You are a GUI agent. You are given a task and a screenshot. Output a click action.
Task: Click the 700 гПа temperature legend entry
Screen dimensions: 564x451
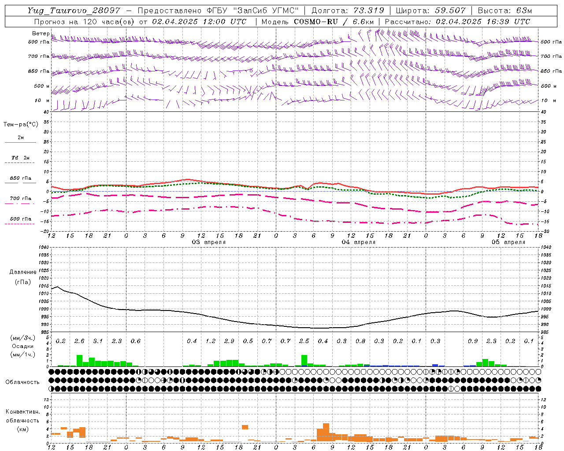21,198
